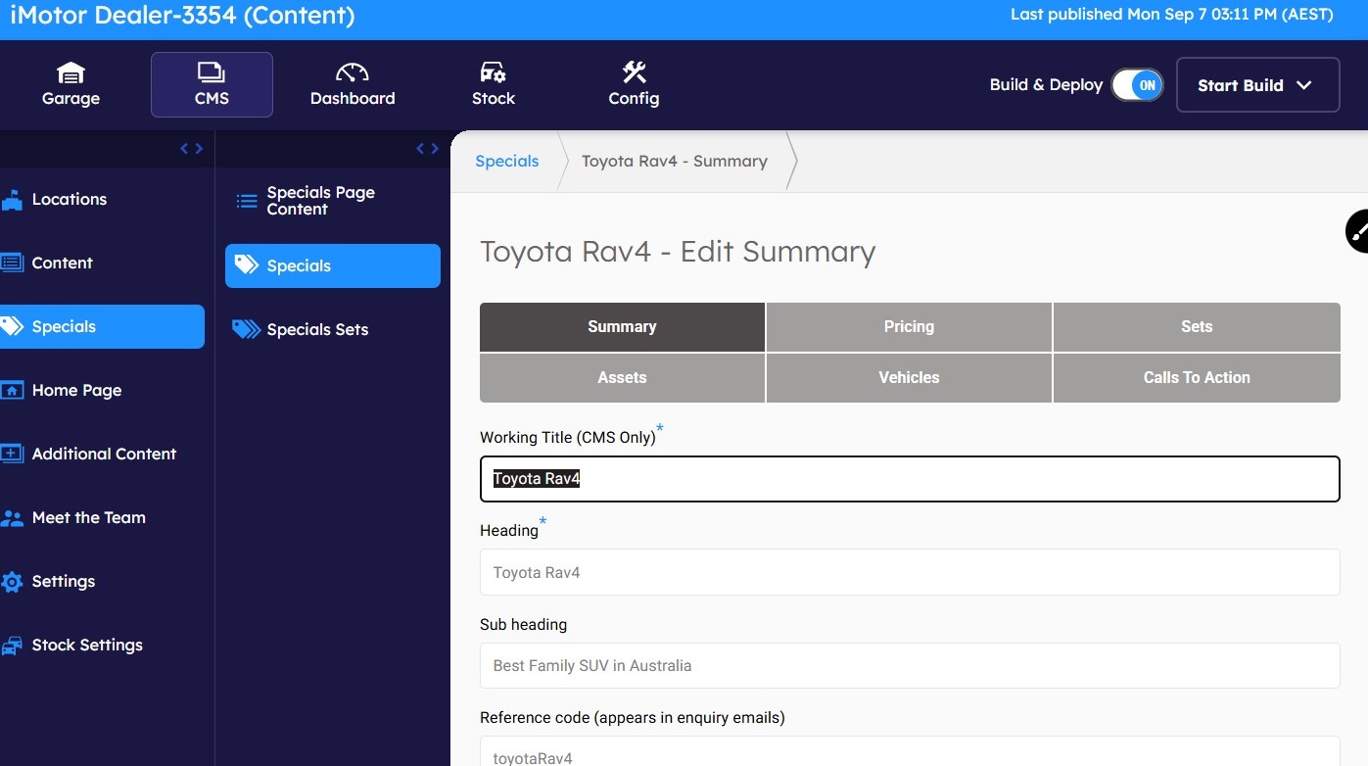Open the Assets tab
This screenshot has width=1368, height=766.
622,378
